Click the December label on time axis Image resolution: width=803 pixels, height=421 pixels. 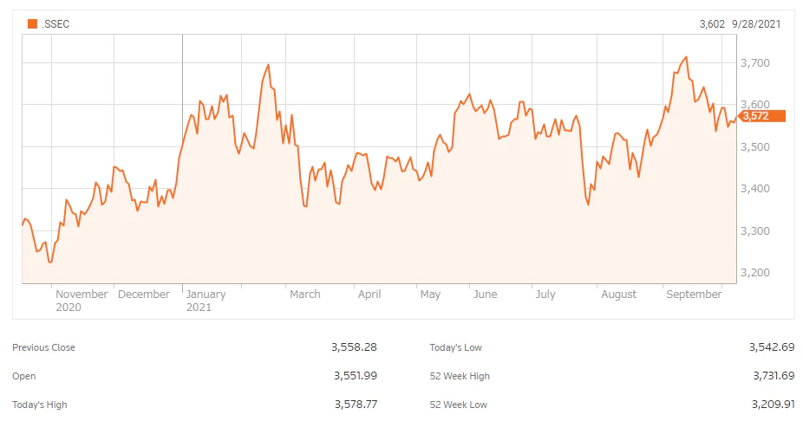coord(144,295)
